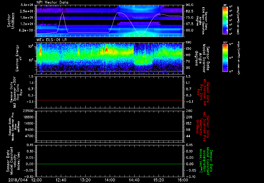Click the red Scanner Pos horizontal line

coord(109,132)
